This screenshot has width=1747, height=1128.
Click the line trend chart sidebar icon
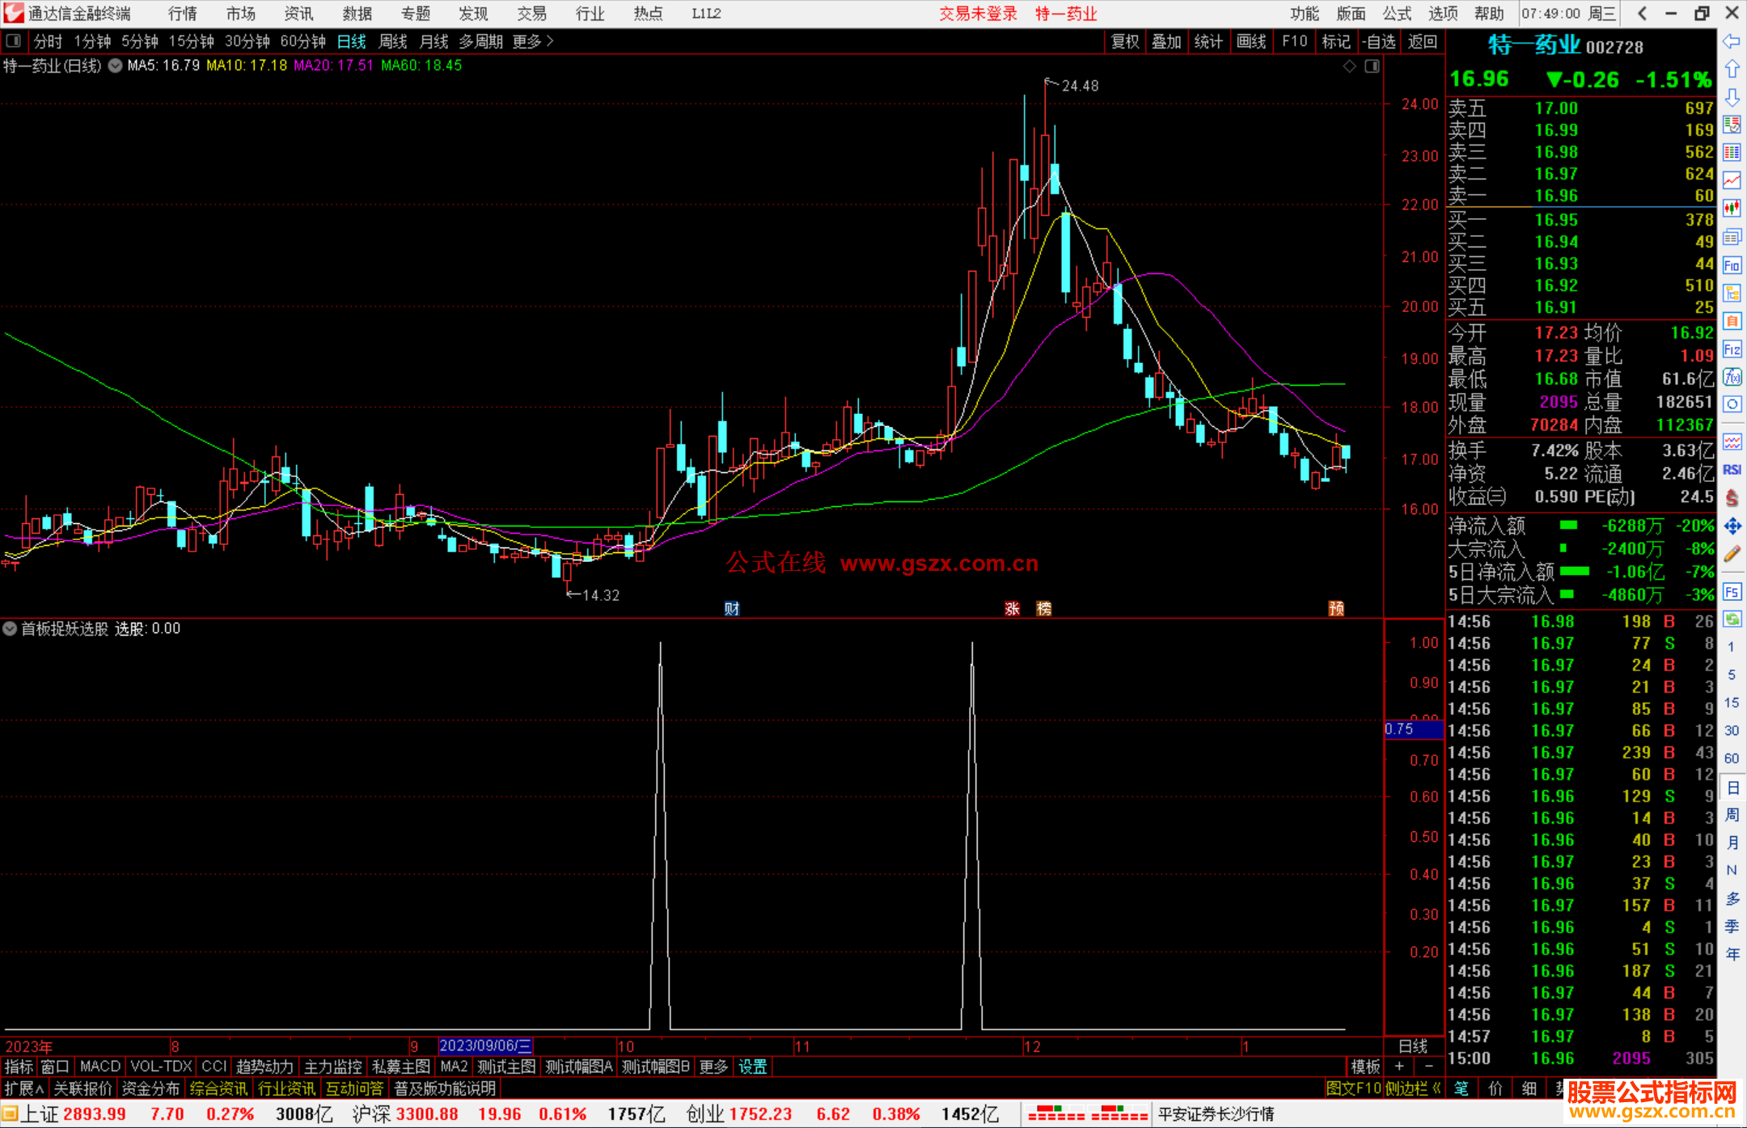(x=1732, y=180)
